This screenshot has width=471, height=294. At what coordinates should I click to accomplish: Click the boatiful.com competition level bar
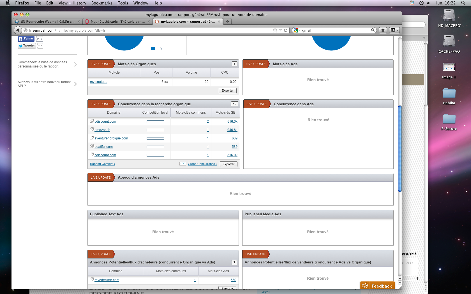pyautogui.click(x=155, y=147)
